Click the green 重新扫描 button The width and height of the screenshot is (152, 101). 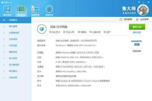tap(137, 27)
